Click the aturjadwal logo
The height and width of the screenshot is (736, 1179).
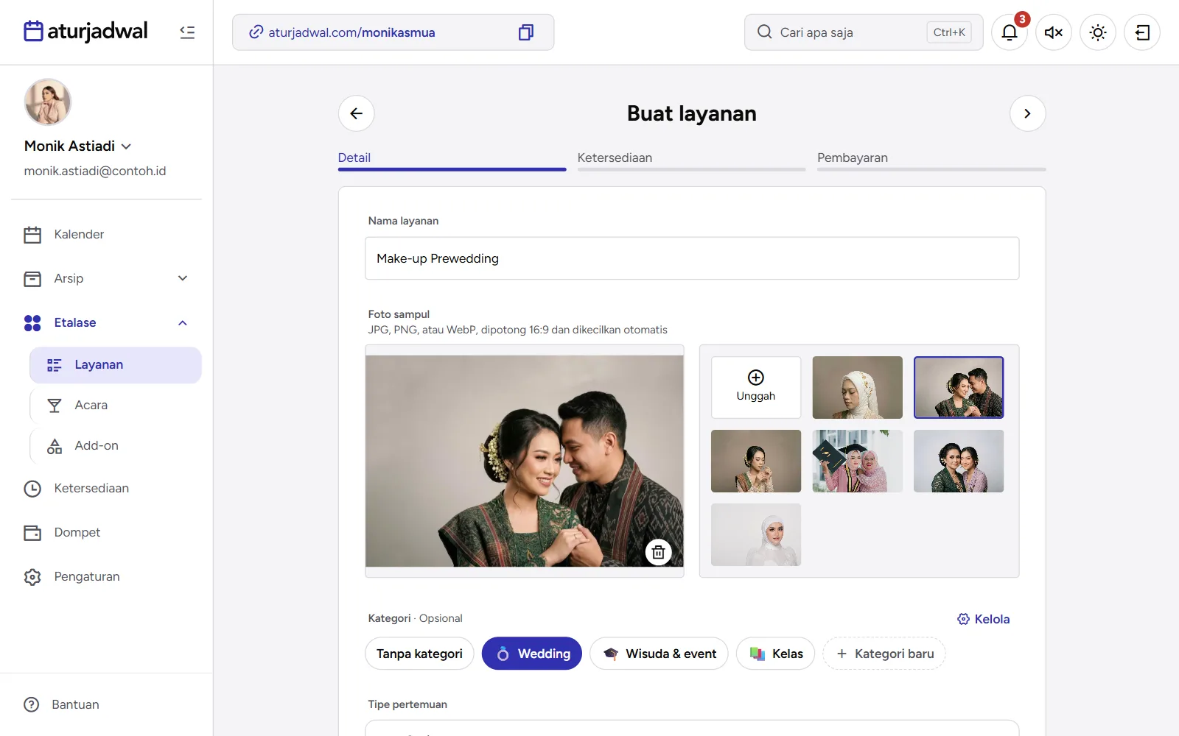click(x=85, y=31)
